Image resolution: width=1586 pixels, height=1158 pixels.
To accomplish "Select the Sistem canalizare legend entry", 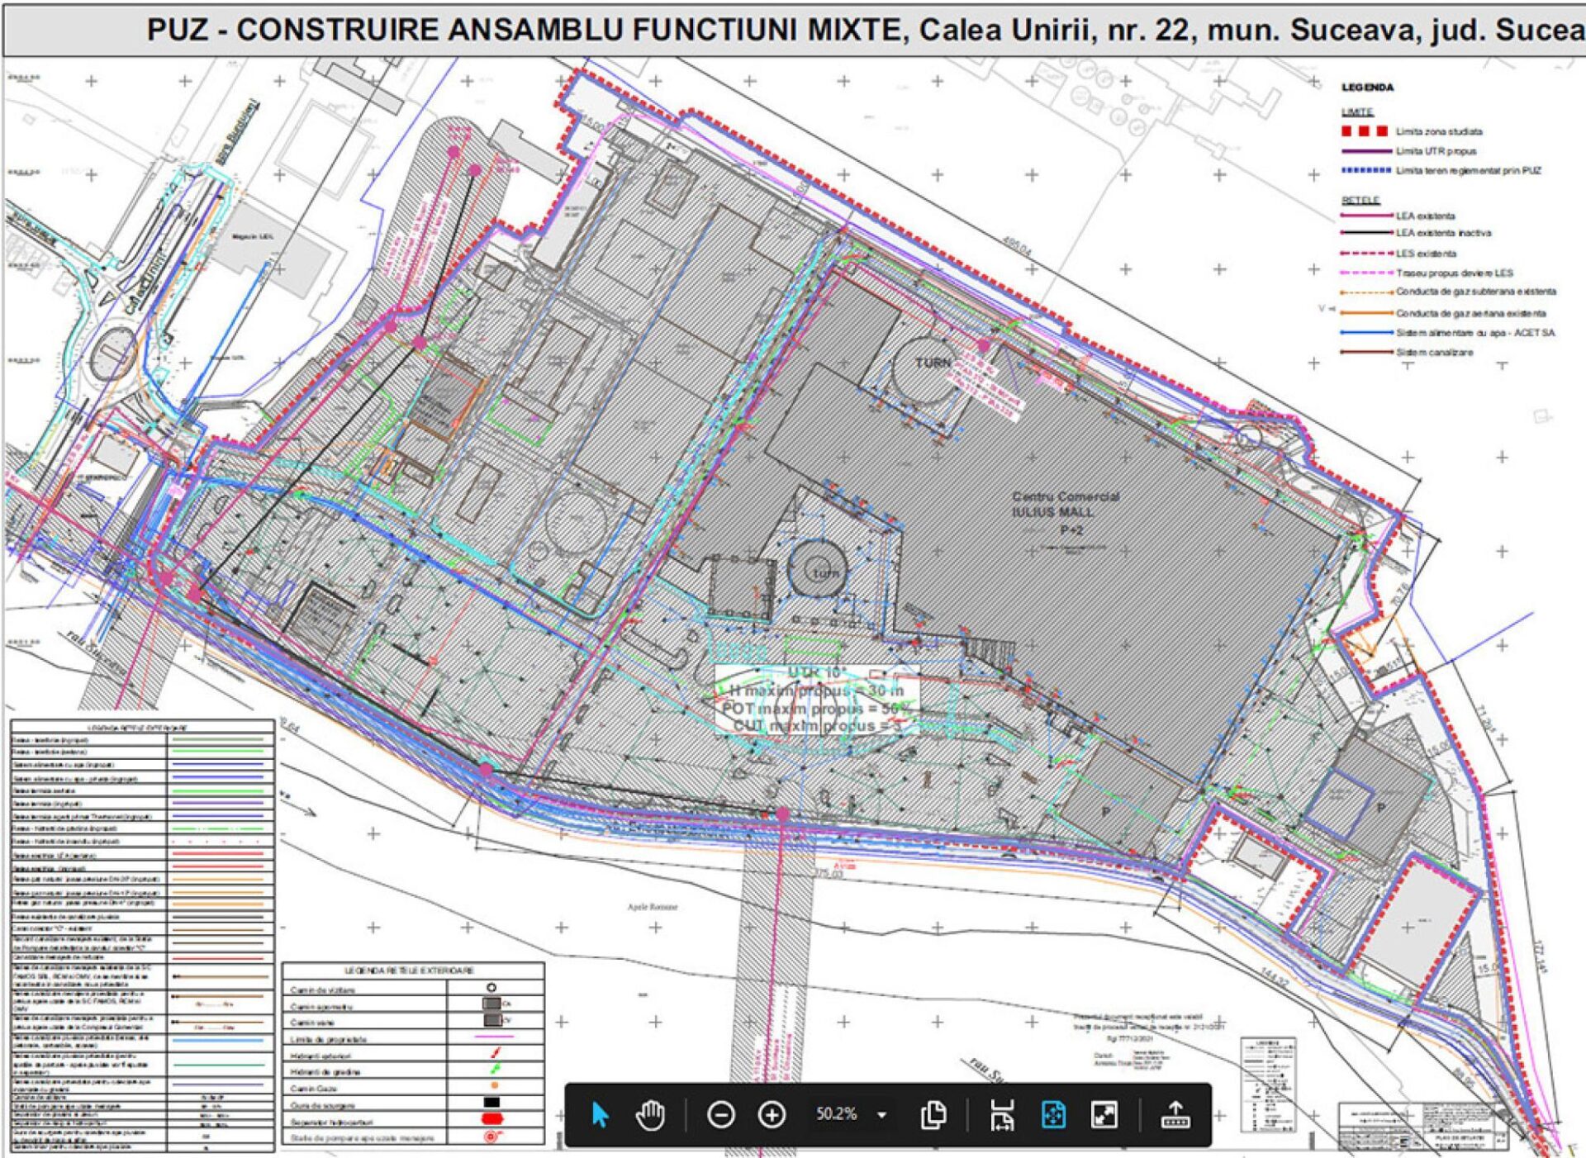I will click(x=1434, y=353).
